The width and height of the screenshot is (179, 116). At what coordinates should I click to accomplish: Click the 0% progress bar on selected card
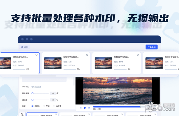pos(19,69)
